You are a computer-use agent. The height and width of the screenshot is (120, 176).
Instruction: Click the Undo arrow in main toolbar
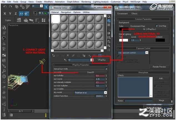point(5,7)
